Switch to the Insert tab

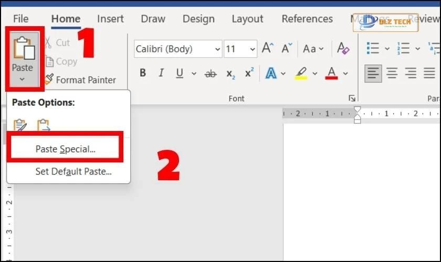click(110, 19)
